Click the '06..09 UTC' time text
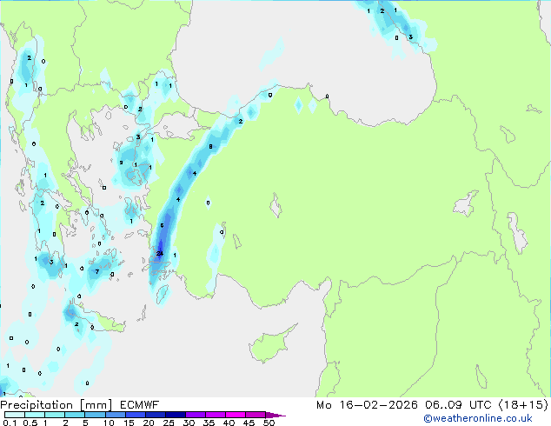 pyautogui.click(x=458, y=405)
